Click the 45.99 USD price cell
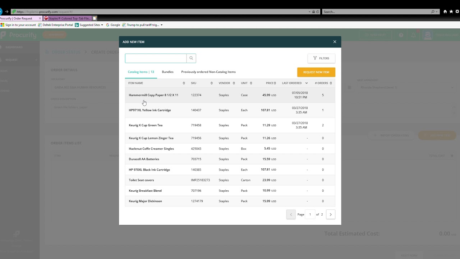 coord(269,95)
